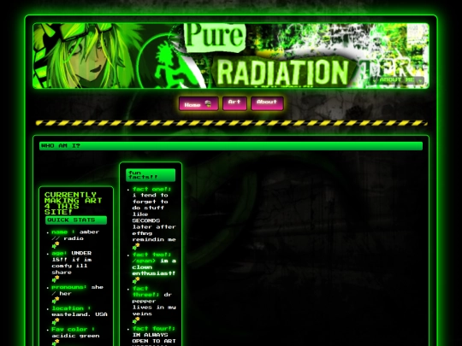This screenshot has width=462, height=346.
Task: Click the WHO AM I? header bar
Action: (231, 146)
